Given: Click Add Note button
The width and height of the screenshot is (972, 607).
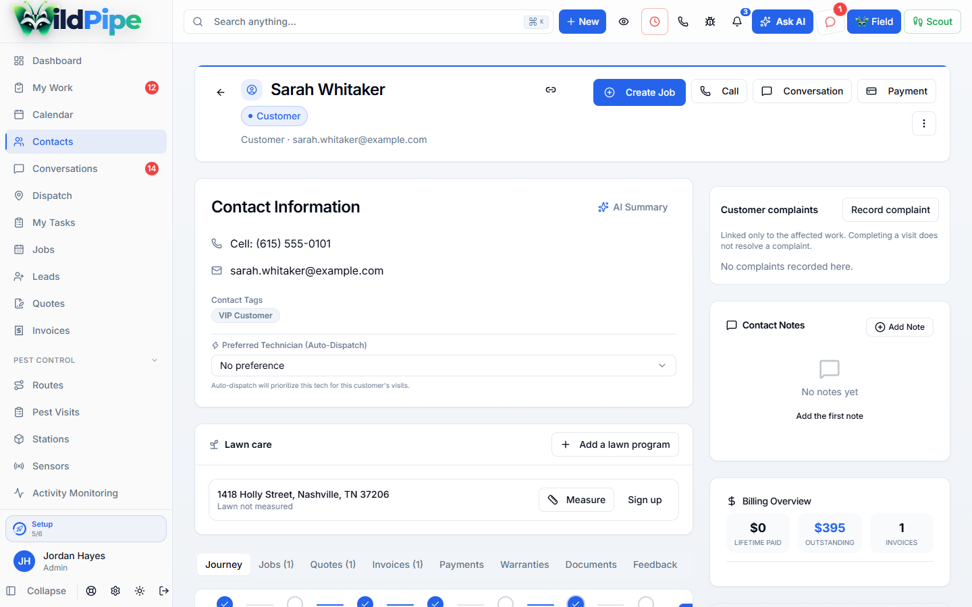Looking at the screenshot, I should click(x=900, y=327).
